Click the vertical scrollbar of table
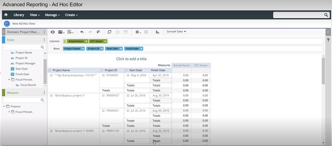Viewport: 332px width, 146px height. 323,71
